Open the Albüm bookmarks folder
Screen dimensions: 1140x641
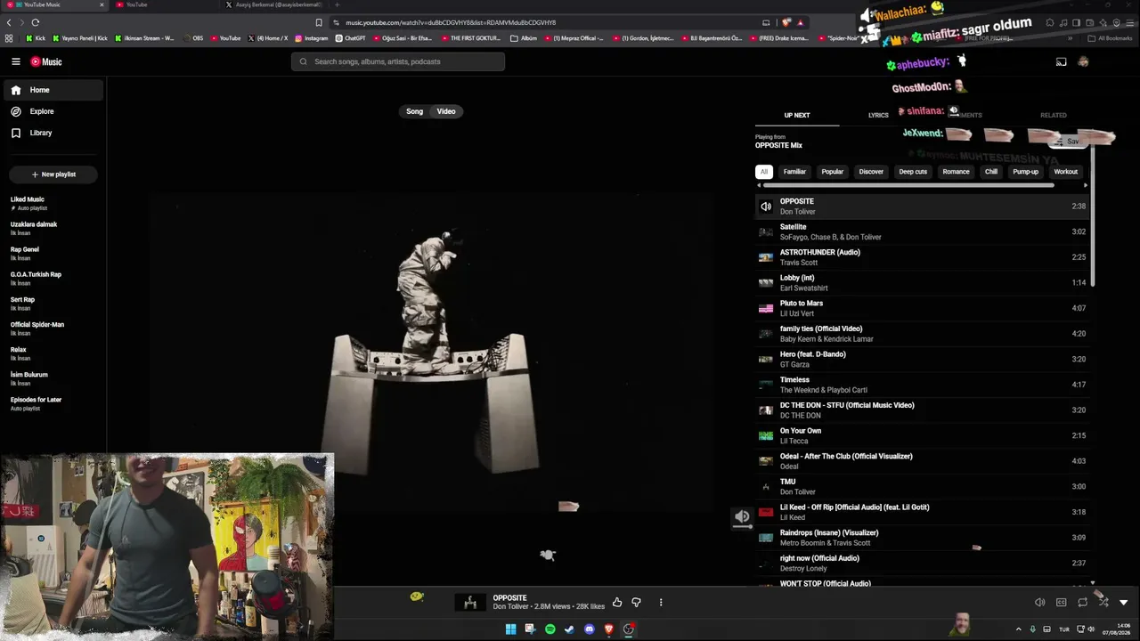pyautogui.click(x=524, y=38)
